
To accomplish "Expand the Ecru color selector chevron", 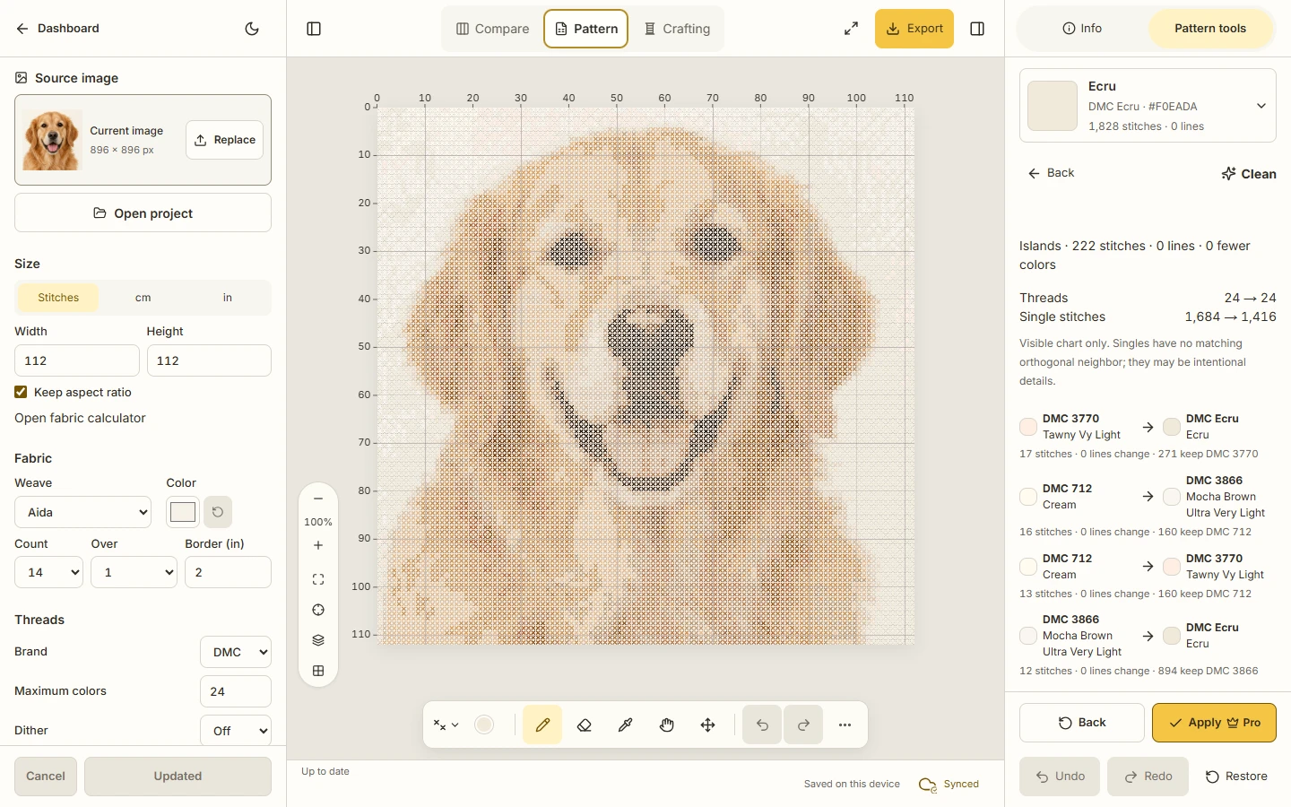I will 1261,106.
